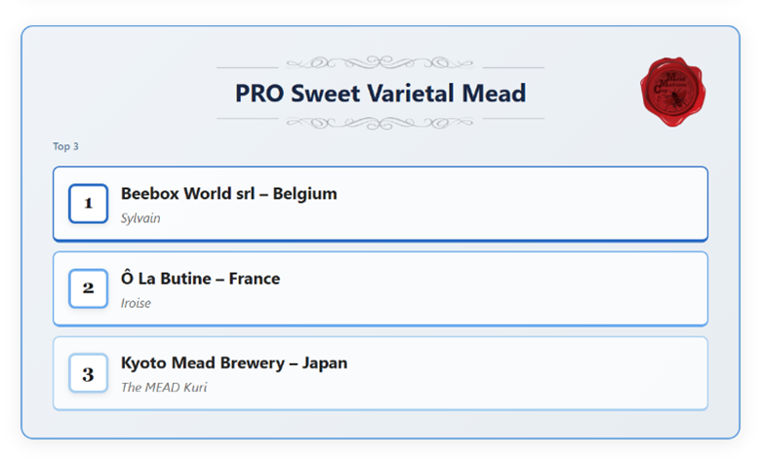The width and height of the screenshot is (765, 458).
Task: Select The MEAD Kuri mead name
Action: (164, 388)
